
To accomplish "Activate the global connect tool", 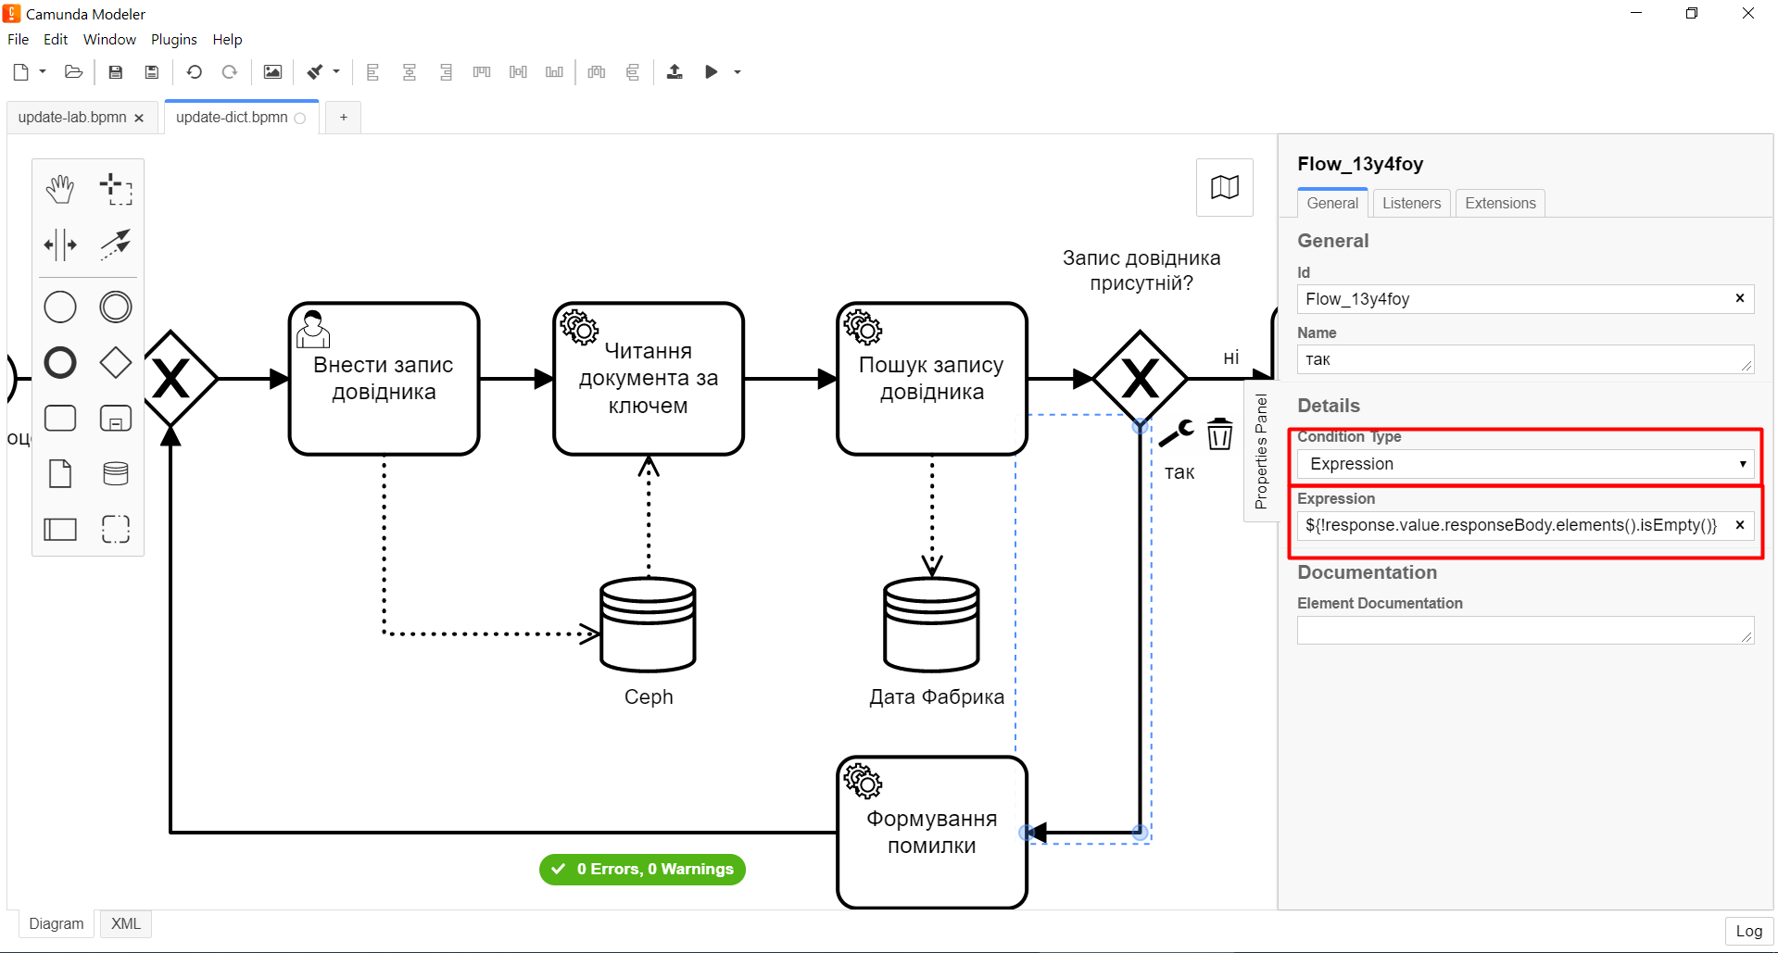I will (x=116, y=245).
